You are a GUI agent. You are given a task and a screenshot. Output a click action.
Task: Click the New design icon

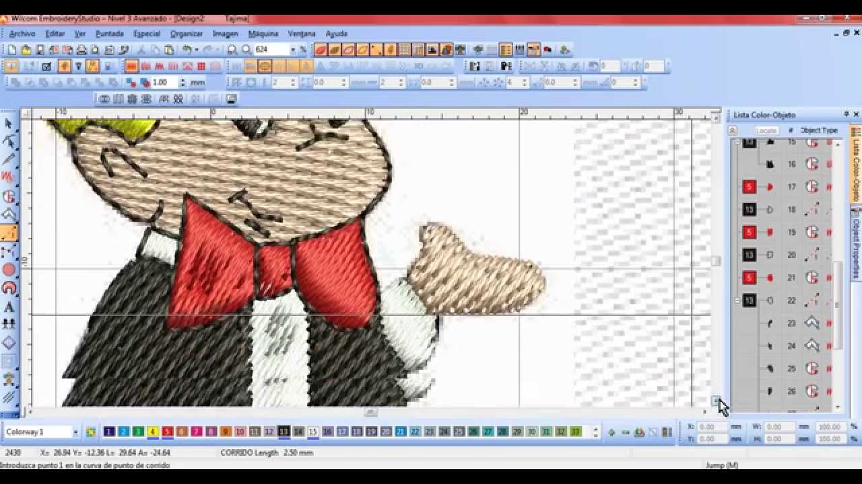tap(12, 50)
